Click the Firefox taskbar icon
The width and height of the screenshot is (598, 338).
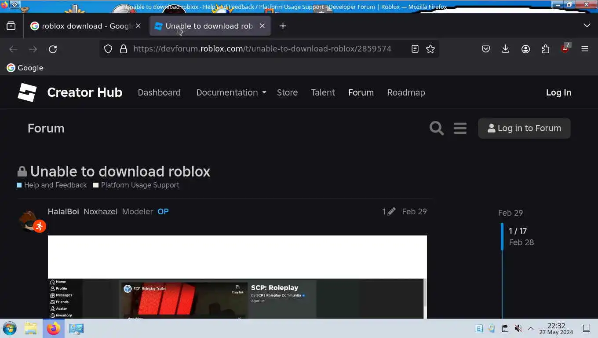[54, 328]
